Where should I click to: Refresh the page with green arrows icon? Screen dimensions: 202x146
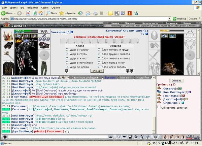[35, 13]
